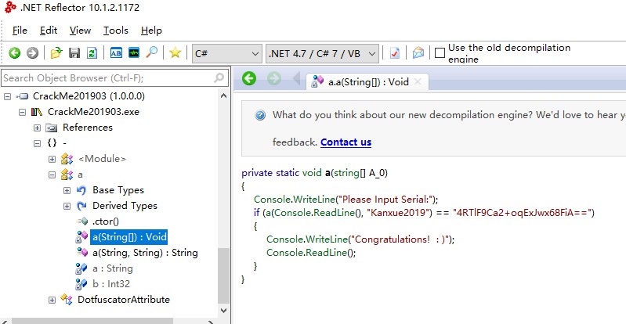Click the search box magnifier icon
Screen dimensions: 626x324
click(219, 77)
